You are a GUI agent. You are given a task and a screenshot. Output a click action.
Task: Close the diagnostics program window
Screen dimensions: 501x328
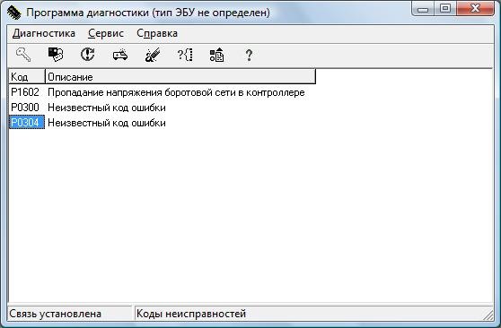[x=476, y=9]
